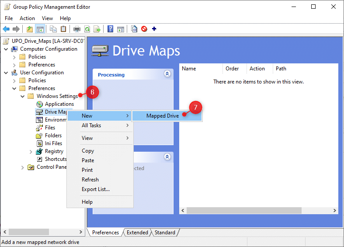The image size is (344, 247).
Task: Switch to the Standard tab
Action: (165, 233)
